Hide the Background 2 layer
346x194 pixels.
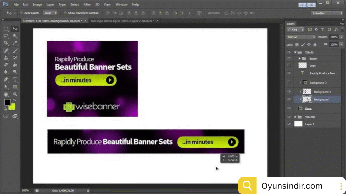[x=289, y=91]
